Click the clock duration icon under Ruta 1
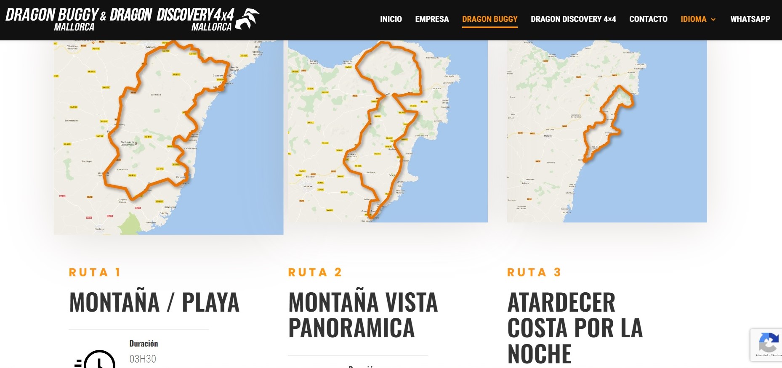This screenshot has height=368, width=782. click(96, 359)
